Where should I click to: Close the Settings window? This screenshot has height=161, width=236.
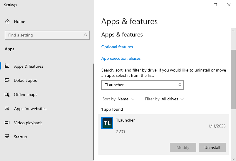point(229,5)
